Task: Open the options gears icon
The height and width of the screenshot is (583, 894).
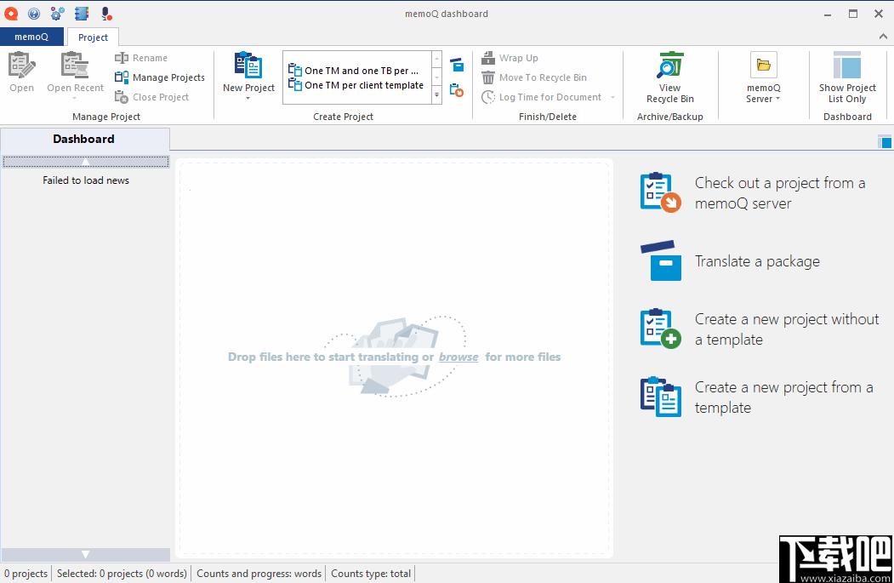Action: pyautogui.click(x=58, y=13)
